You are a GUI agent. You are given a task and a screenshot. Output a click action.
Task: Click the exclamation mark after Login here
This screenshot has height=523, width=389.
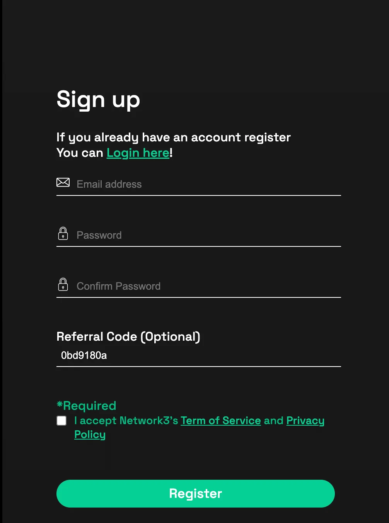(x=171, y=153)
